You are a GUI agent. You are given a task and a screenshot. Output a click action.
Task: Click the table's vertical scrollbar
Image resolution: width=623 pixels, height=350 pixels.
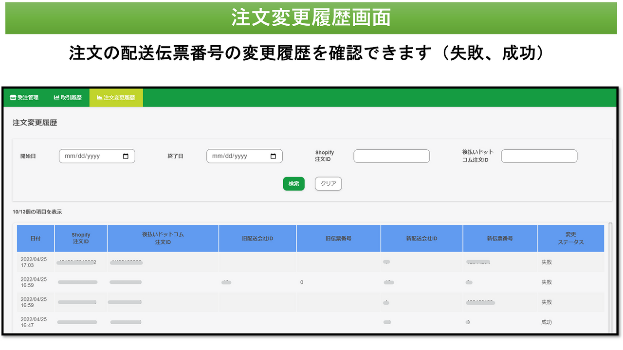(611, 278)
